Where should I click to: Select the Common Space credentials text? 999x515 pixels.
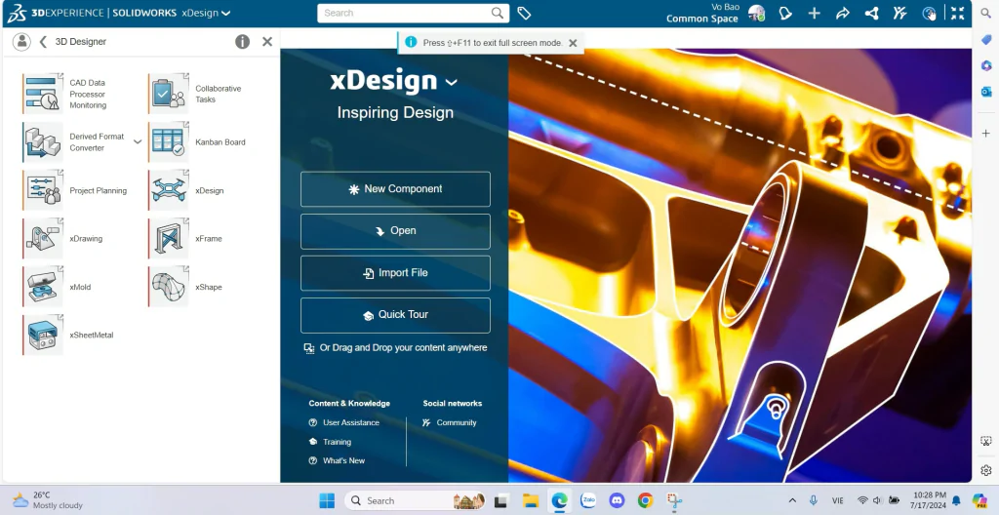[x=702, y=19]
